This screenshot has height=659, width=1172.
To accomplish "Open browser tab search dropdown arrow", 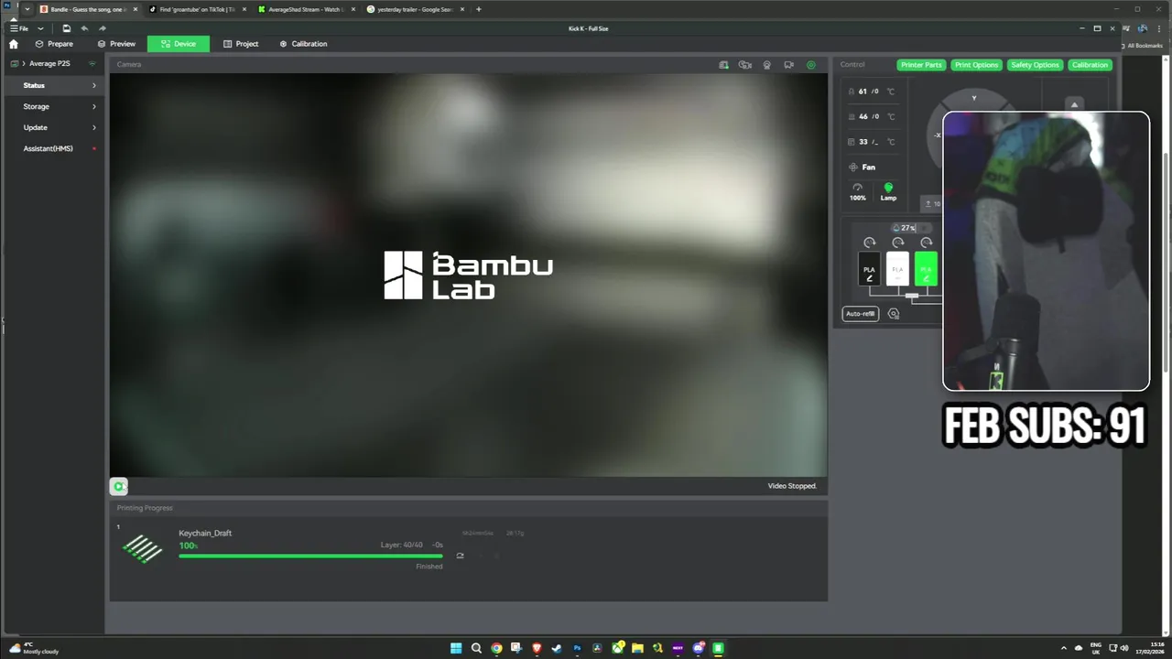I will [x=27, y=9].
